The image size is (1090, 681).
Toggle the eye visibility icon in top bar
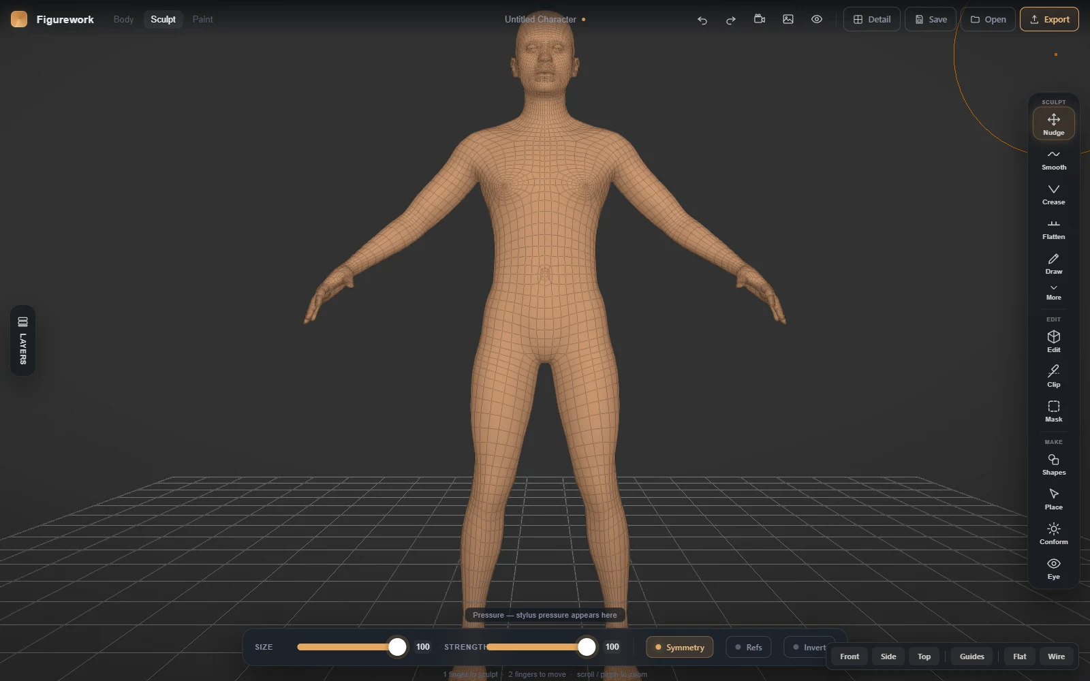[816, 19]
